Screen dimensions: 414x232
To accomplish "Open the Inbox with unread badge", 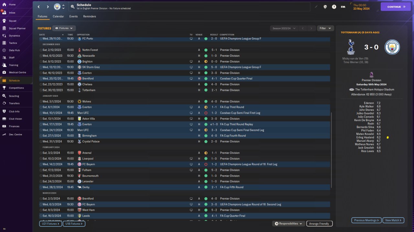I will click(x=12, y=13).
